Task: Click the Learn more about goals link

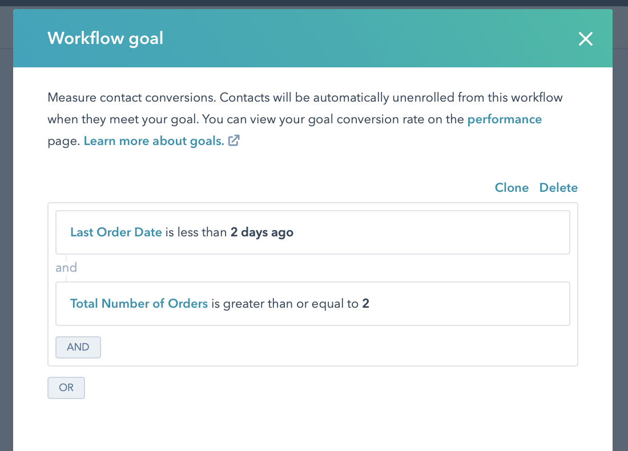Action: point(154,141)
